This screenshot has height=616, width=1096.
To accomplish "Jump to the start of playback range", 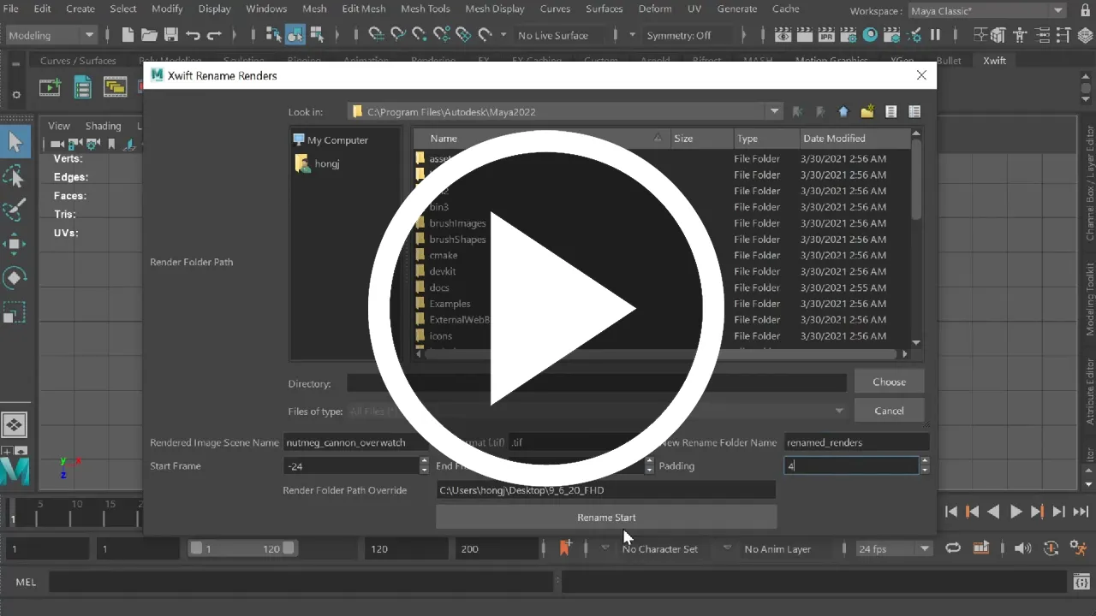I will [950, 512].
